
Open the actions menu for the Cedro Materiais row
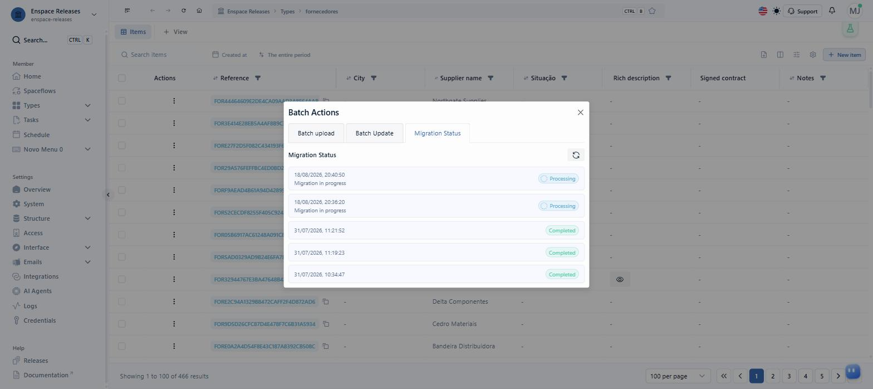coord(174,324)
